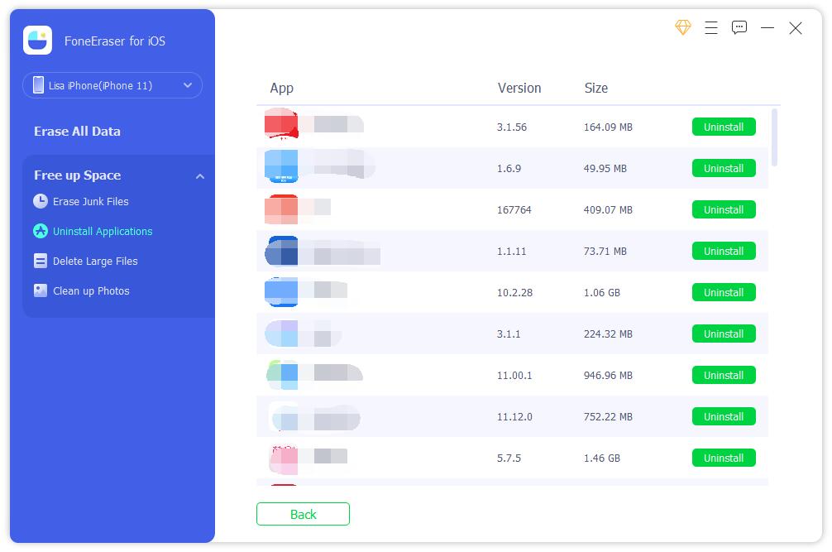832x552 pixels.
Task: Click the red app icon in 3.1.56 row
Action: 281,123
